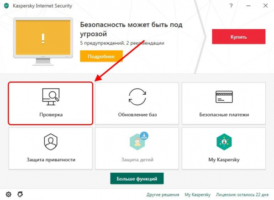Open settings via the gear icon
The image size is (274, 200).
[8, 194]
